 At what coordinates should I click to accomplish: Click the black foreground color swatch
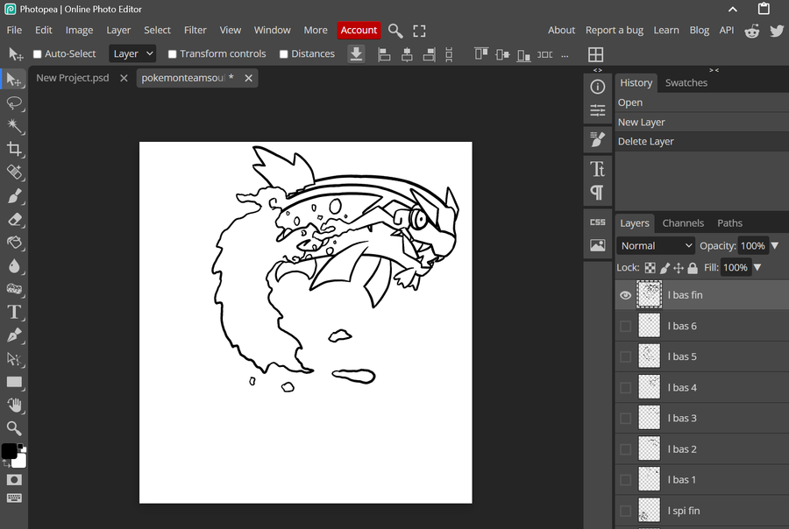tap(9, 451)
